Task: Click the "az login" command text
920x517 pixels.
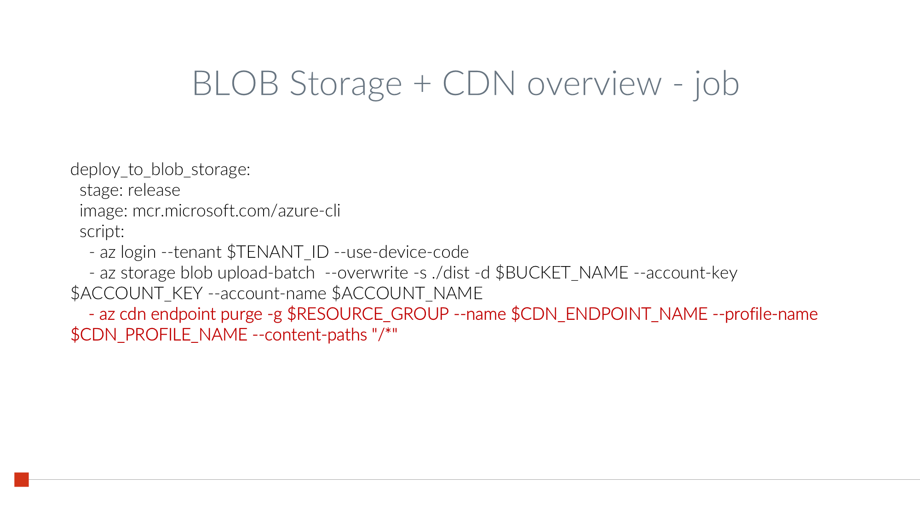Action: [x=128, y=252]
